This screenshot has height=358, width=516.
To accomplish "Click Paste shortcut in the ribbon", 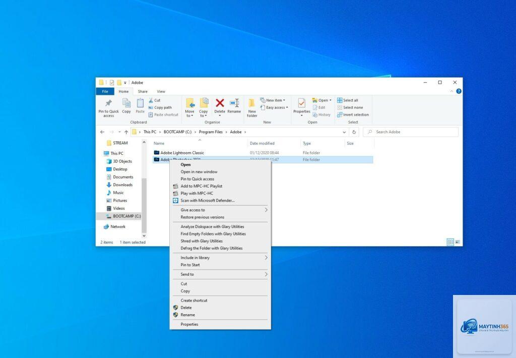I will 163,114.
